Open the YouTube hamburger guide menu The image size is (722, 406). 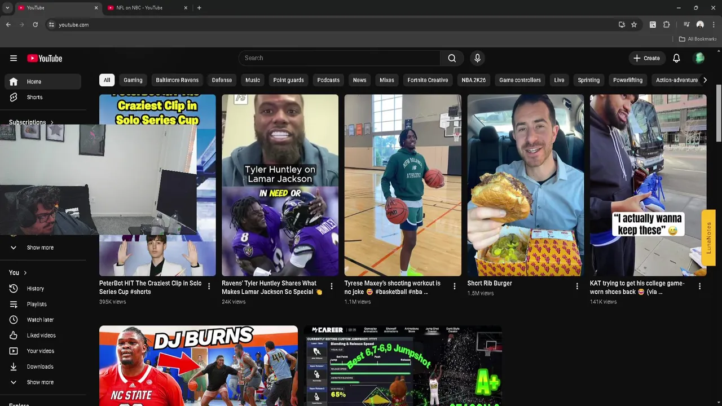tap(14, 58)
